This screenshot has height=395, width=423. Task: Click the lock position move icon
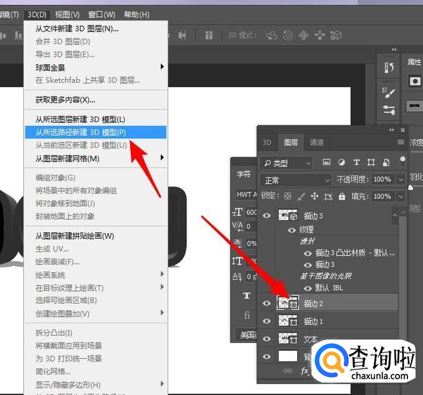(313, 196)
